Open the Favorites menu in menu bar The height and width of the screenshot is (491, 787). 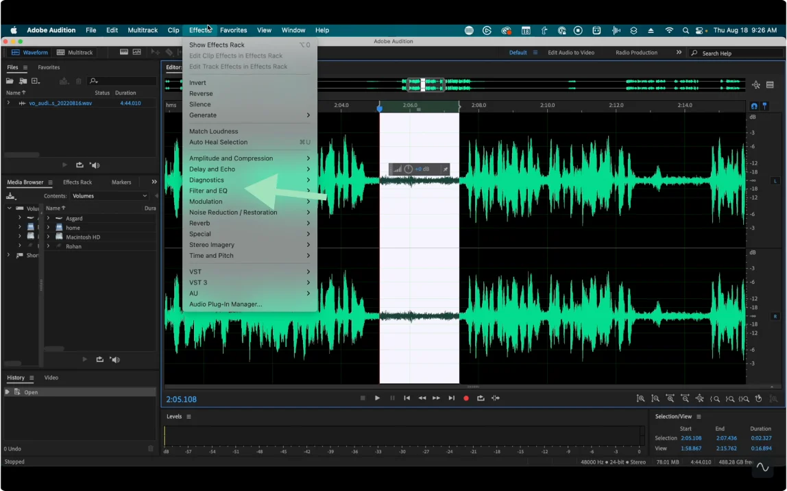233,30
